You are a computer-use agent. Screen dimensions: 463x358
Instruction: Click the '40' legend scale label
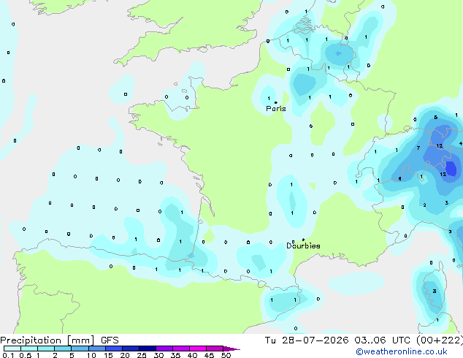click(x=192, y=355)
